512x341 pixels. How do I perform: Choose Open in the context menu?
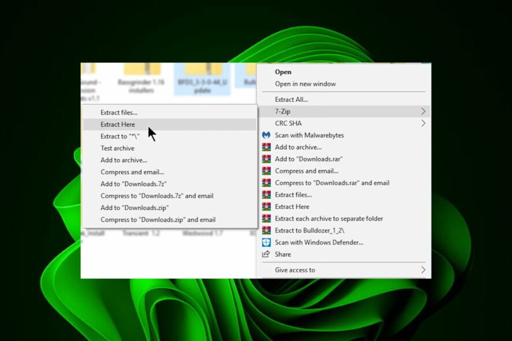pyautogui.click(x=344, y=72)
